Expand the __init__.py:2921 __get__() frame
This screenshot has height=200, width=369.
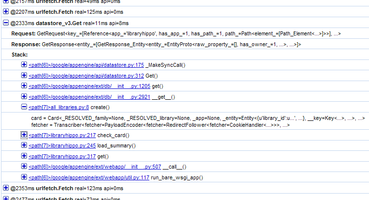(24, 96)
